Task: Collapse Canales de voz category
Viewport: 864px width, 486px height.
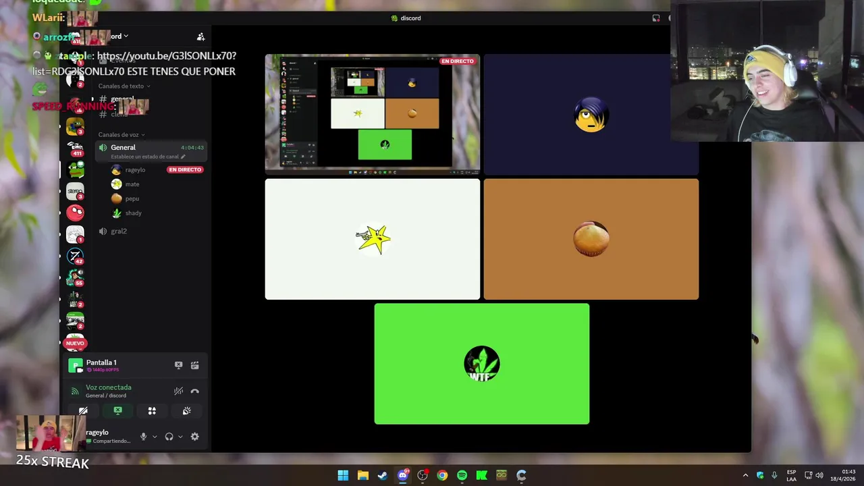Action: click(122, 134)
